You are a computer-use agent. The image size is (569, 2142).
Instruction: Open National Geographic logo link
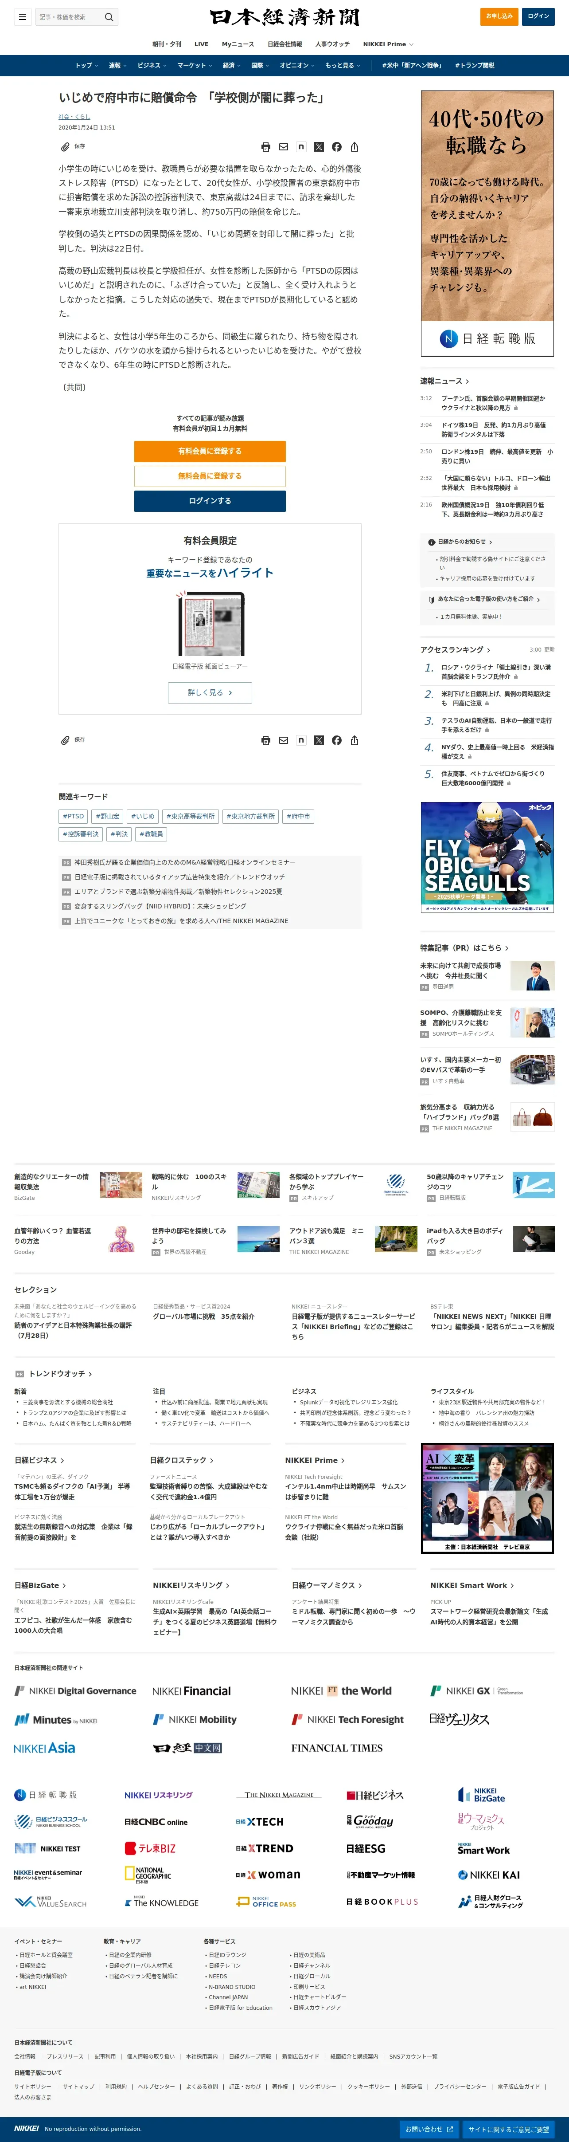pos(148,1874)
